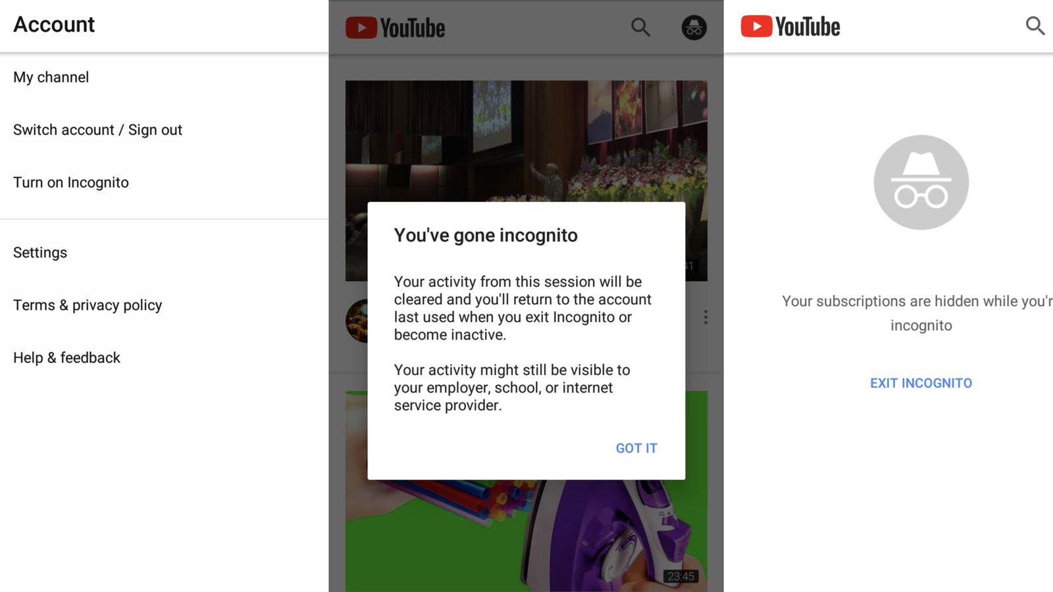Click the search magnifier in the right YouTube panel
Image resolution: width=1053 pixels, height=592 pixels.
tap(1035, 26)
